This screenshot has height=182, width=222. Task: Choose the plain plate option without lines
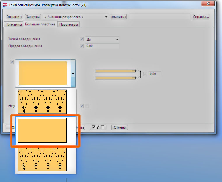tap(42, 130)
